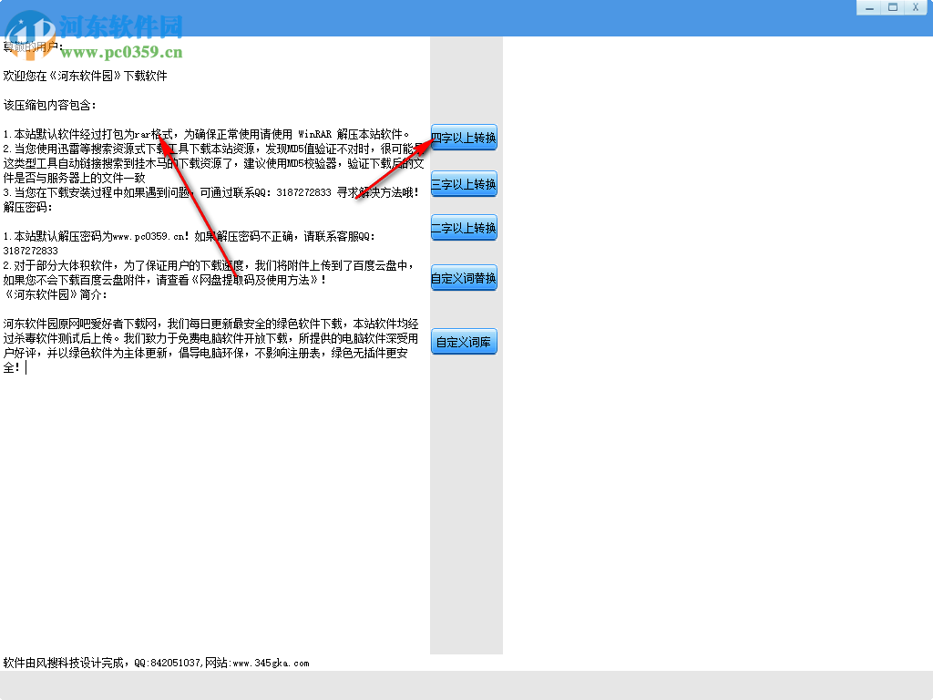Click the 二字以上转换 conversion button

463,227
